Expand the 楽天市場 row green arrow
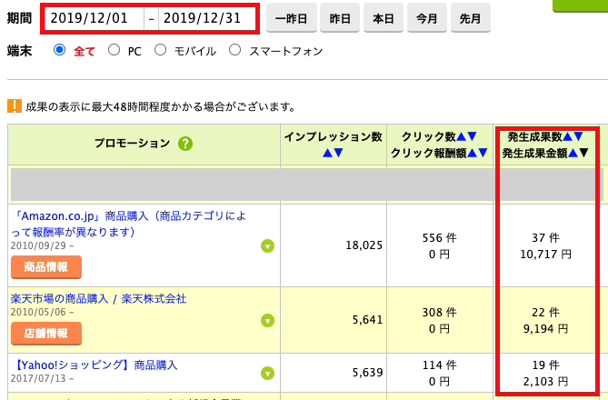The height and width of the screenshot is (400, 608). (x=267, y=320)
